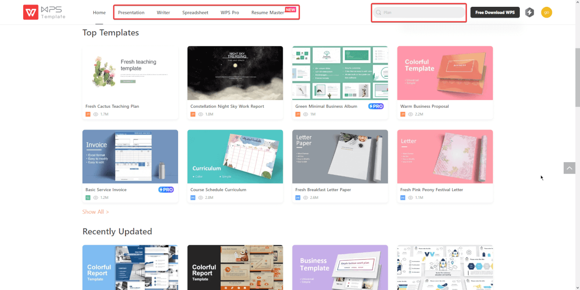This screenshot has height=290, width=580.
Task: Select the eye view-count icon under Warm Business Proposal
Action: click(x=409, y=114)
